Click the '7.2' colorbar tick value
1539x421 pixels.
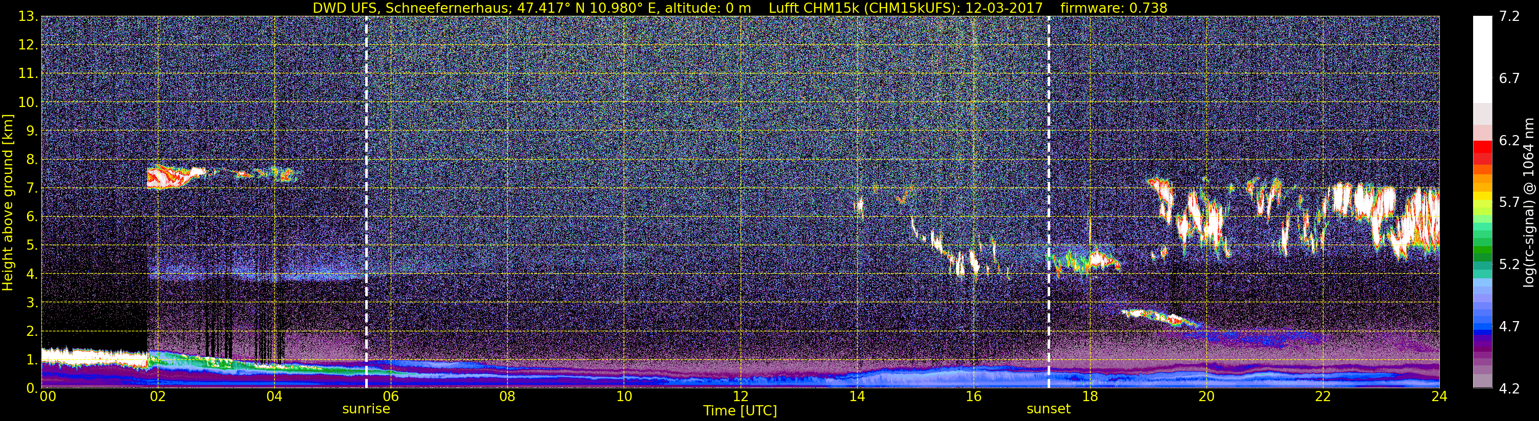pos(1510,17)
